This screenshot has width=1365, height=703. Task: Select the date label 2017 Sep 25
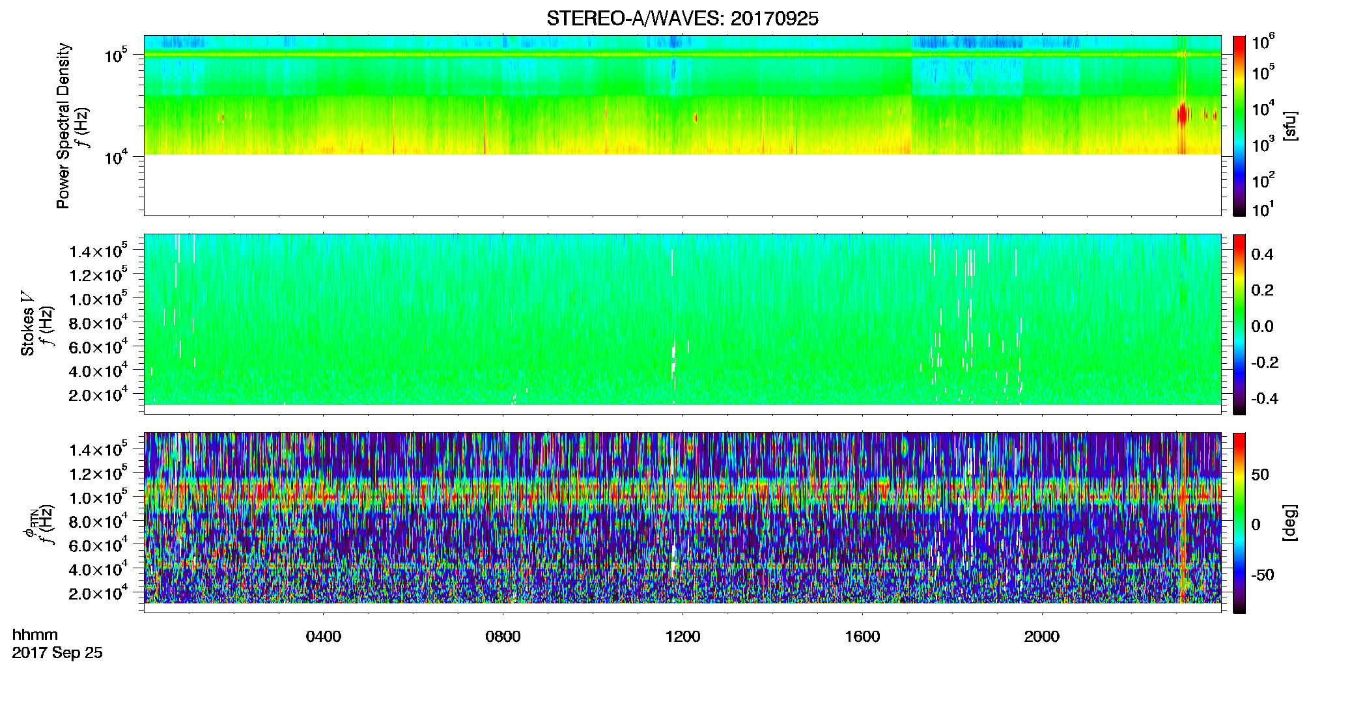coord(57,653)
